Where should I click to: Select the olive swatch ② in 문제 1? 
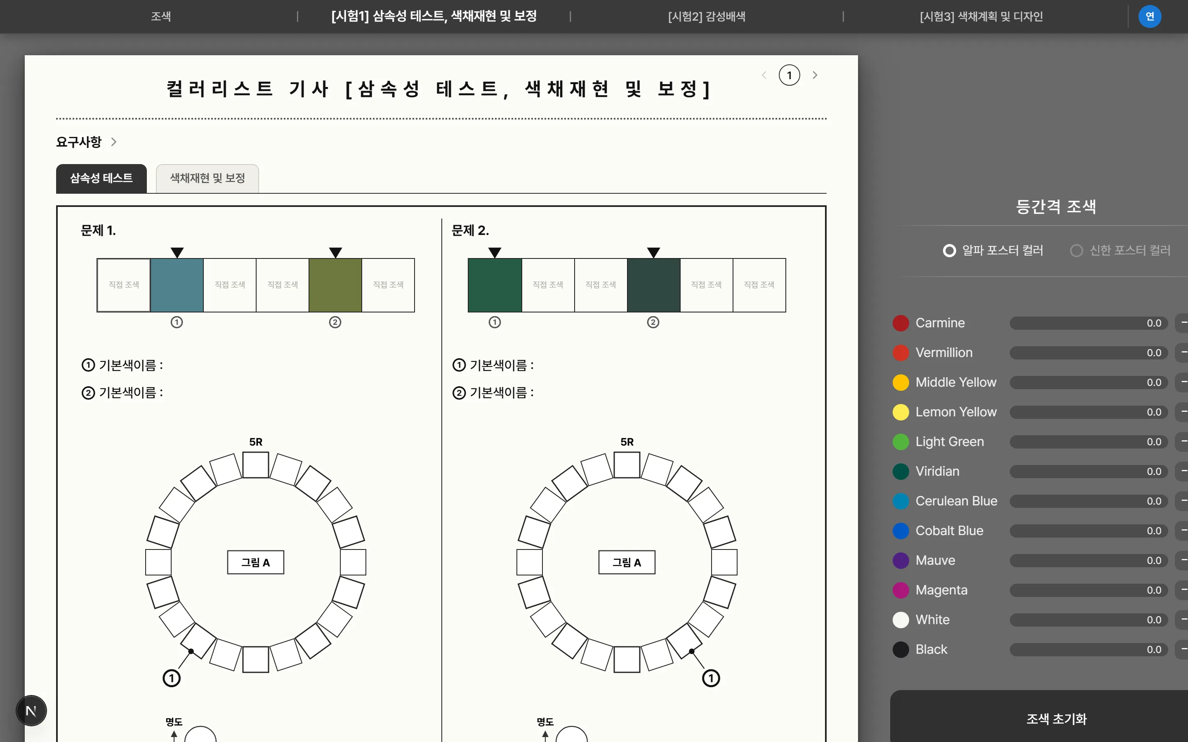tap(335, 285)
